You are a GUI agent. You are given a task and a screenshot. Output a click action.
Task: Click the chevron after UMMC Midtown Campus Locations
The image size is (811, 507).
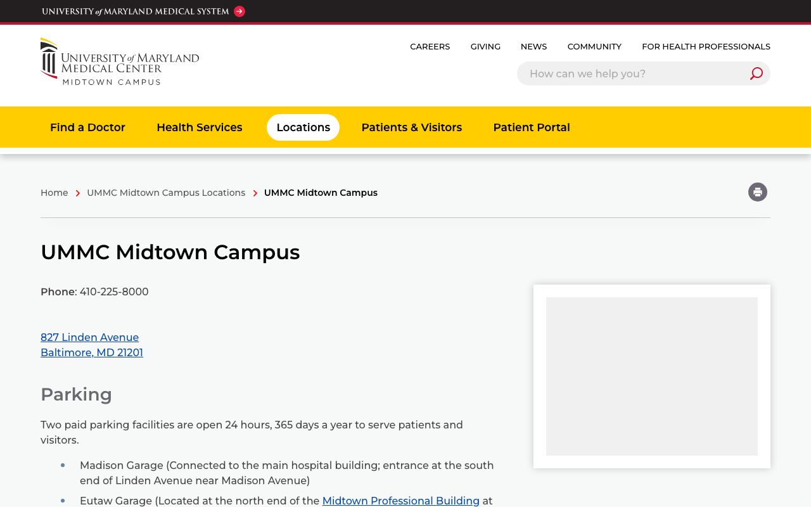pos(255,193)
